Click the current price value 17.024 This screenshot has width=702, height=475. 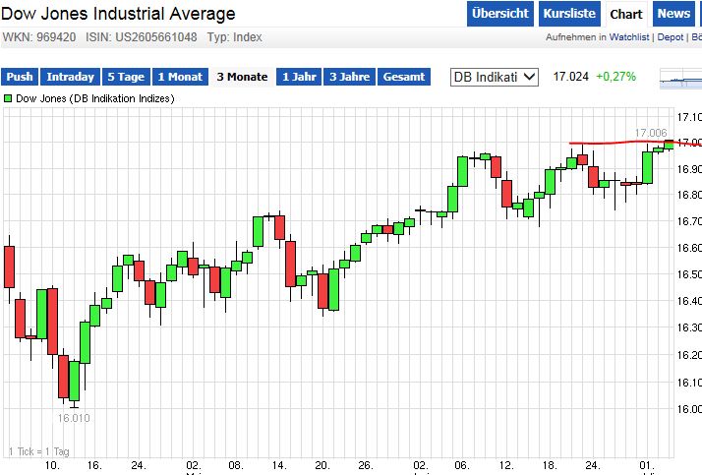(571, 77)
